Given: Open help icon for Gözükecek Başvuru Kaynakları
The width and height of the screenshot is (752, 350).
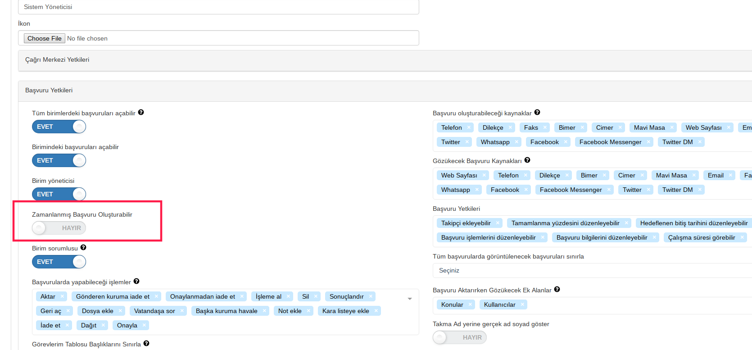Looking at the screenshot, I should pos(527,160).
